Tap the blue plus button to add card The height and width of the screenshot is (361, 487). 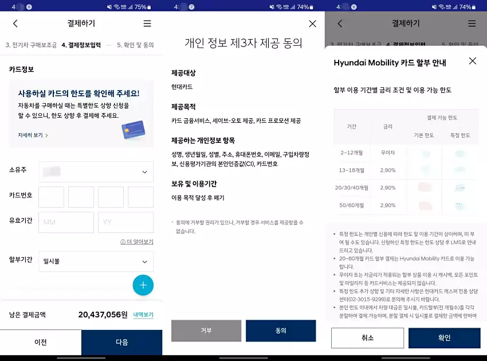click(143, 285)
